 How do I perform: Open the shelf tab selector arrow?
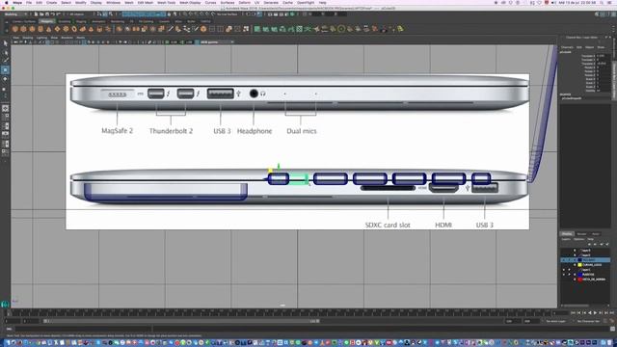click(6, 21)
